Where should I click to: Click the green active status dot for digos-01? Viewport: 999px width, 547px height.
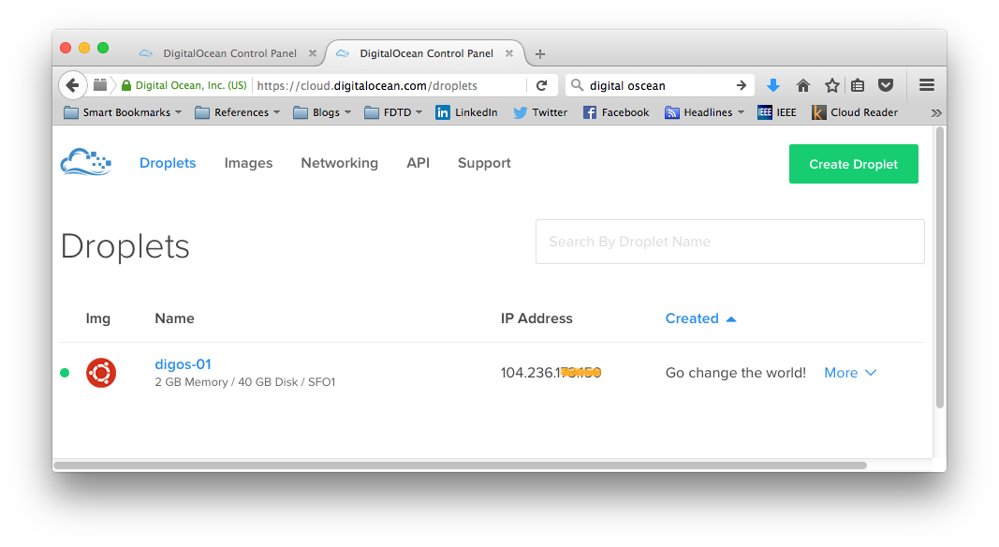point(65,373)
